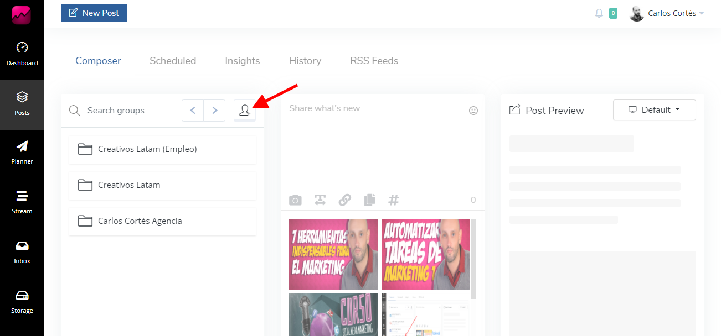The width and height of the screenshot is (721, 336).
Task: Select the Automatizar Tareas thumbnail image
Action: [426, 254]
